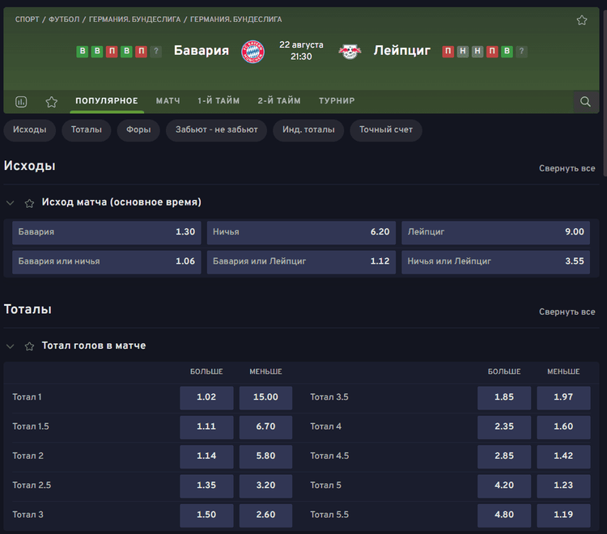Collapse all in the Тоталы section
This screenshot has height=534, width=607.
coord(567,311)
